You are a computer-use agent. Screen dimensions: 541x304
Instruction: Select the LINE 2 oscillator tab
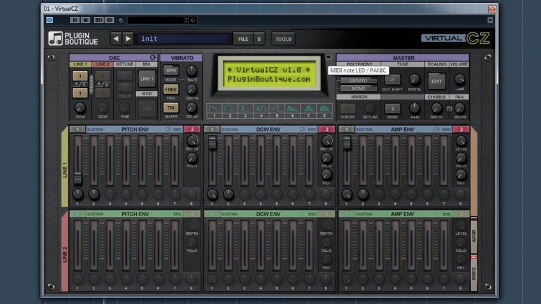click(x=102, y=64)
